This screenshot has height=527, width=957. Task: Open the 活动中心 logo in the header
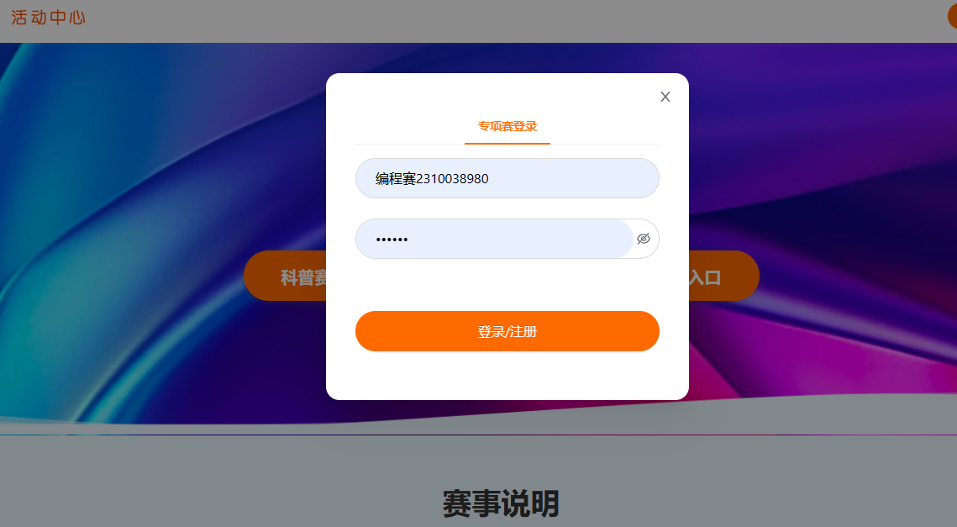(48, 18)
